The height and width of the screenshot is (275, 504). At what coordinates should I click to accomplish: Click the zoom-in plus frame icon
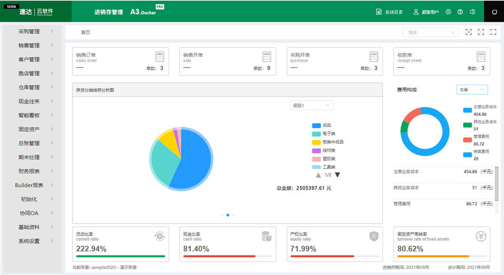[469, 32]
